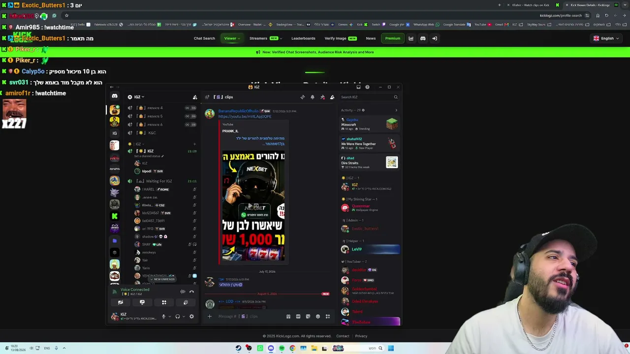Click Set a channel status
630x354 pixels.
tap(149, 156)
